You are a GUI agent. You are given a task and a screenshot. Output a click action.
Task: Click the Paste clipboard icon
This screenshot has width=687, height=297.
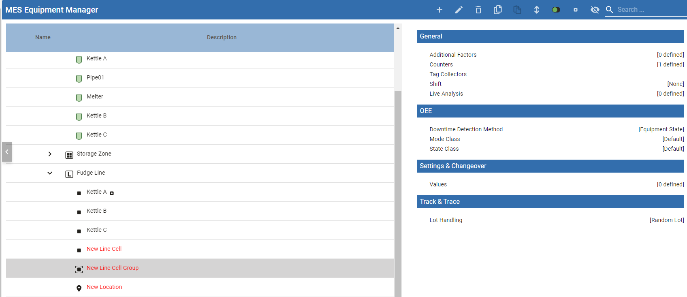(x=517, y=10)
